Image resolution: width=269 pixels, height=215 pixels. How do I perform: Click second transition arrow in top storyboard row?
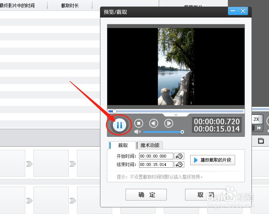[x=73, y=164]
